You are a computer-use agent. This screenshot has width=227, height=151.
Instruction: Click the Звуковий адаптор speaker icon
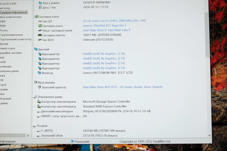tap(39, 87)
